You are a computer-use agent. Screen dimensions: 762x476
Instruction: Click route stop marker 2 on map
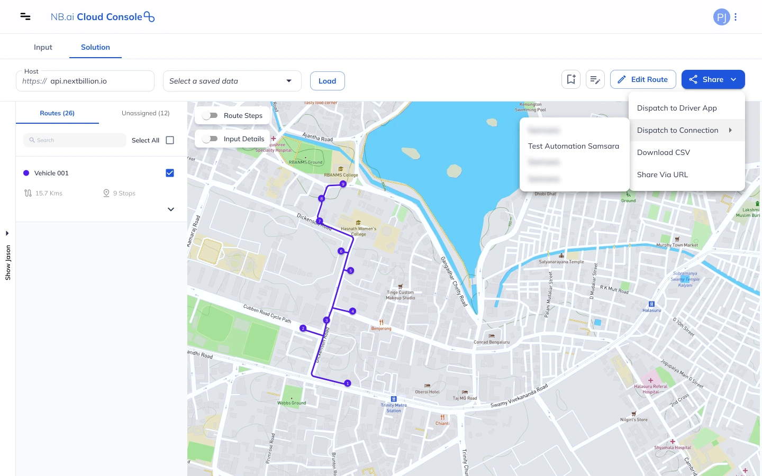point(303,328)
